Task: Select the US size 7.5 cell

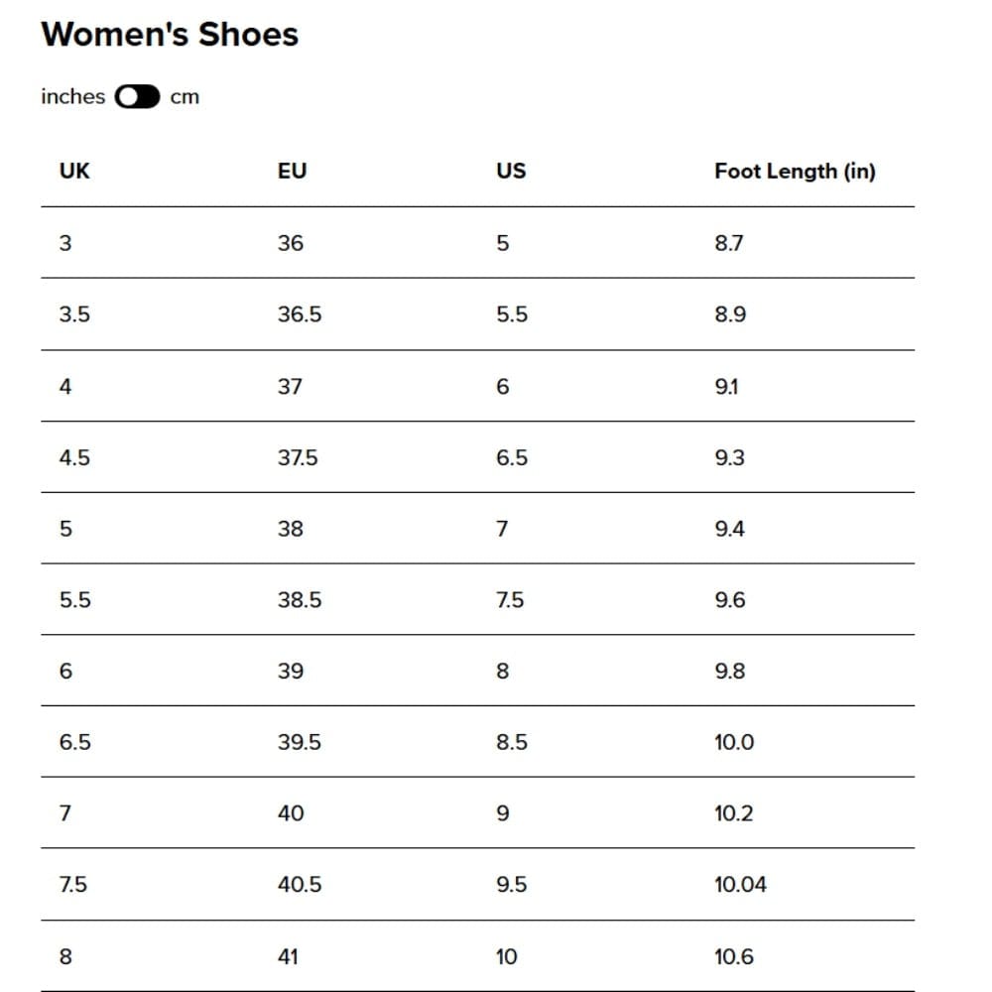Action: click(x=510, y=600)
